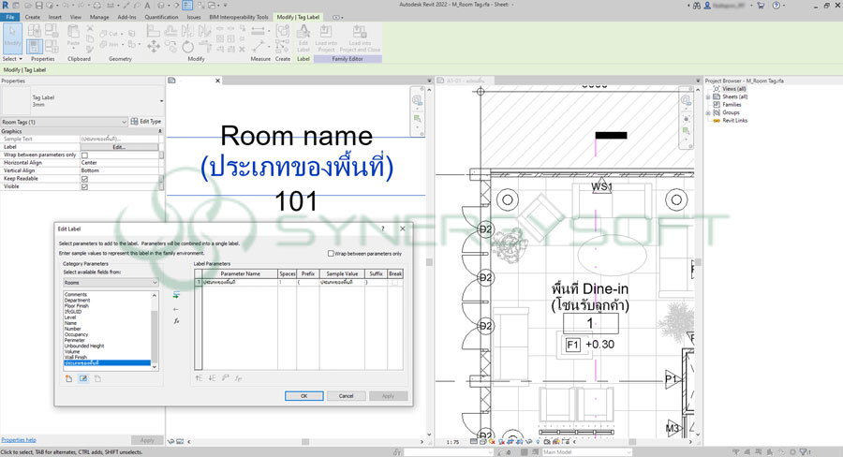The width and height of the screenshot is (843, 457).
Task: Open the Insert ribbon tab
Action: click(57, 17)
